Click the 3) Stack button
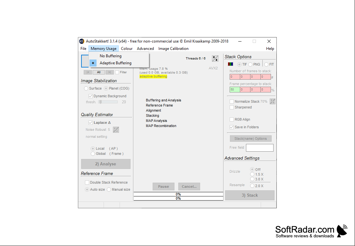Image resolution: width=355 pixels, height=246 pixels. tap(250, 195)
